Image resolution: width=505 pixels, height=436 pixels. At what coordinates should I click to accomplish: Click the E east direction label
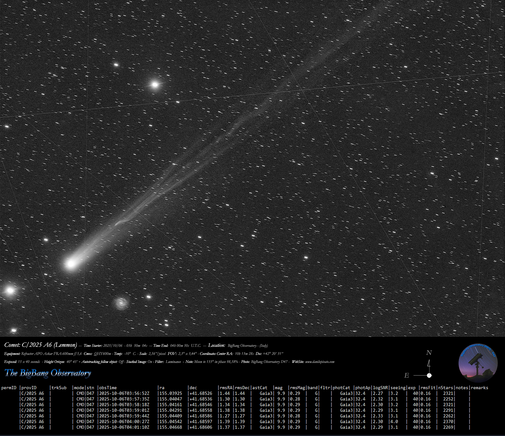pyautogui.click(x=407, y=376)
